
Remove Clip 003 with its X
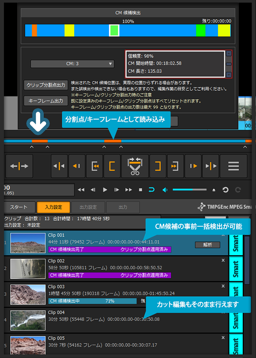[223, 286]
